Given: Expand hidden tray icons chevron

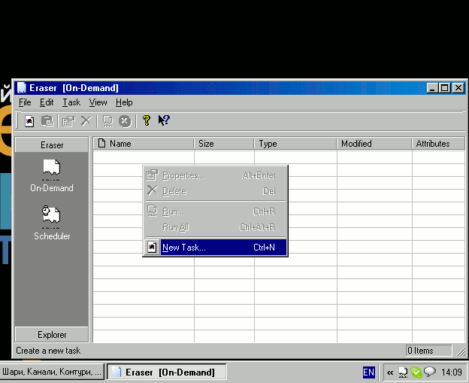Looking at the screenshot, I should (390, 372).
